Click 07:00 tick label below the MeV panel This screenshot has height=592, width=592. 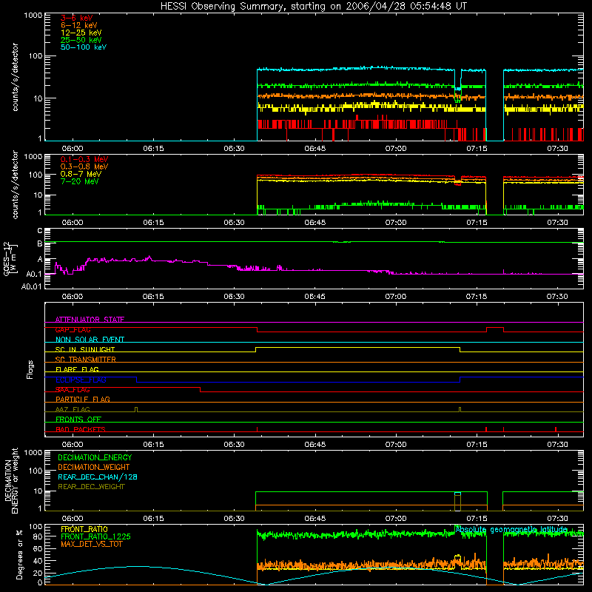(x=396, y=223)
